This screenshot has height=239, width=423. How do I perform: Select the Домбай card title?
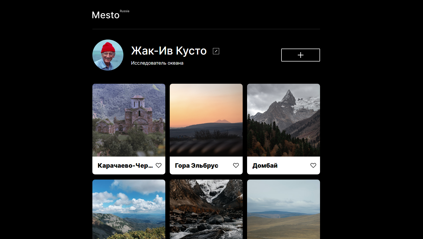[x=265, y=165]
